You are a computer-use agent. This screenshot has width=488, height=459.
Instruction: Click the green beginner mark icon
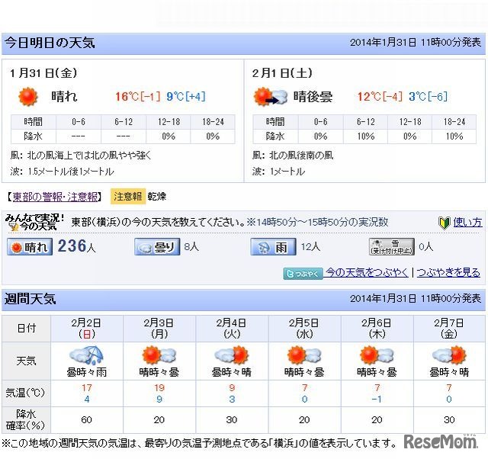(445, 223)
